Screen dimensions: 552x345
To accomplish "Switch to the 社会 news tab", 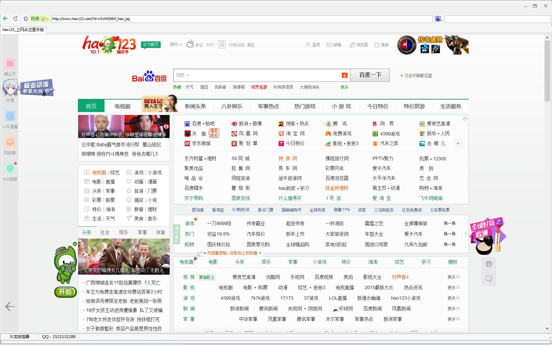I will pos(105,232).
